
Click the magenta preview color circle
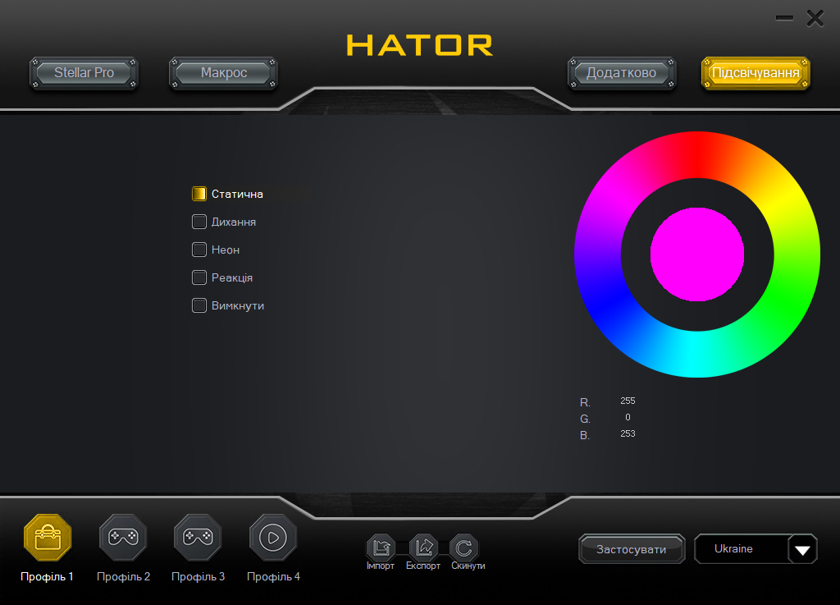(x=697, y=254)
